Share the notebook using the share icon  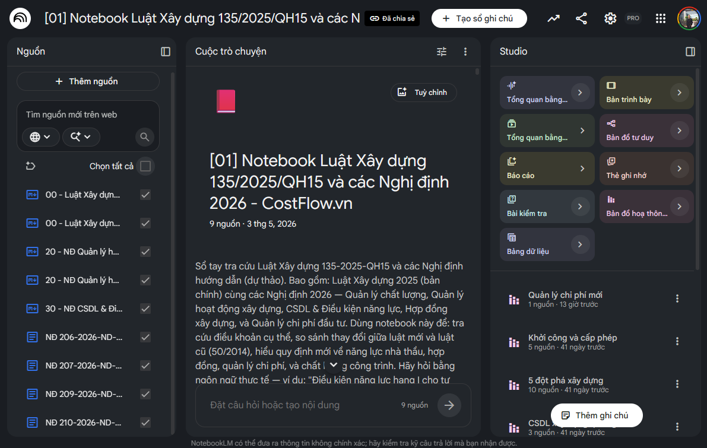581,18
